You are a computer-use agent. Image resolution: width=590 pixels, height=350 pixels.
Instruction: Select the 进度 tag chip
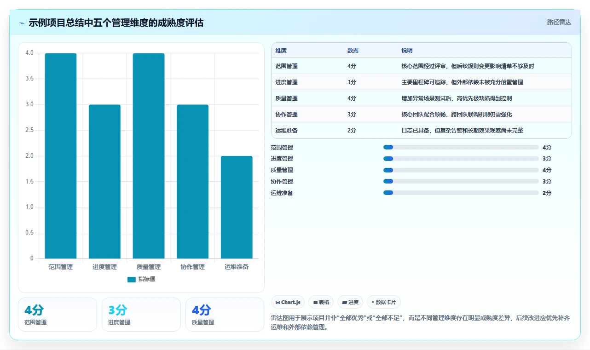pyautogui.click(x=350, y=302)
